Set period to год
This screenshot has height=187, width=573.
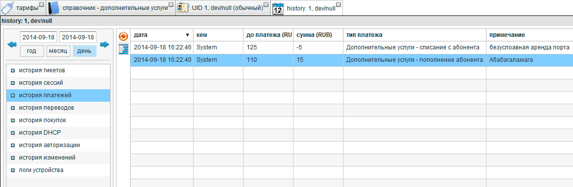tap(32, 51)
